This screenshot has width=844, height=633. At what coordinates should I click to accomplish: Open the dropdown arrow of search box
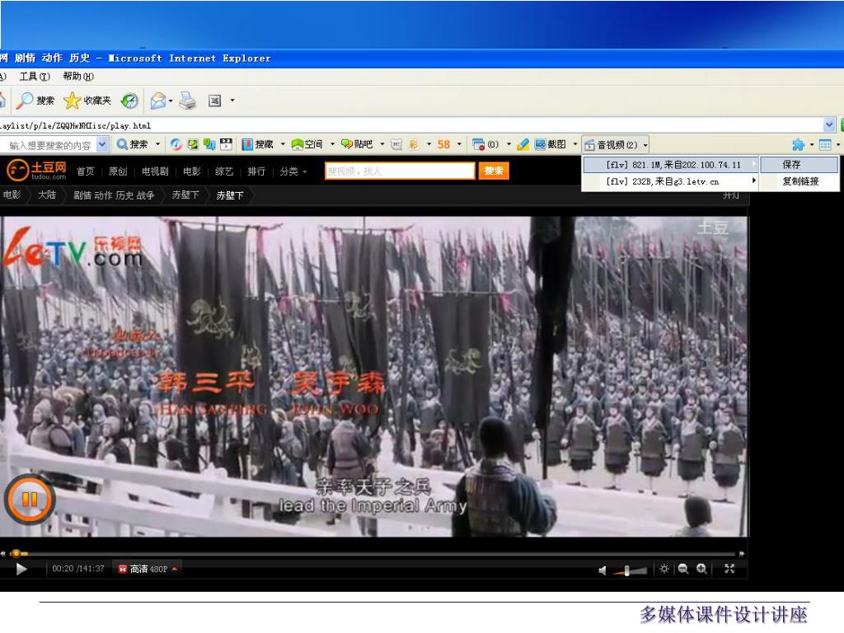(x=102, y=144)
